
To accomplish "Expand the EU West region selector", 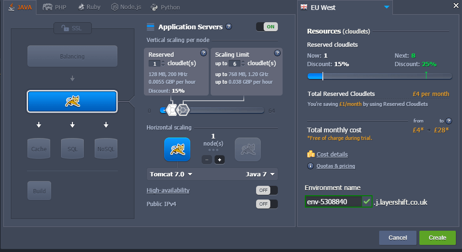I will pyautogui.click(x=386, y=7).
